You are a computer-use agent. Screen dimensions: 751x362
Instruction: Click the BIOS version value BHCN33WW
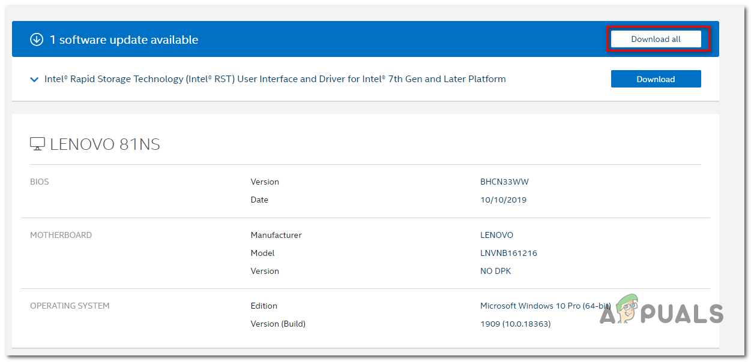pos(504,182)
